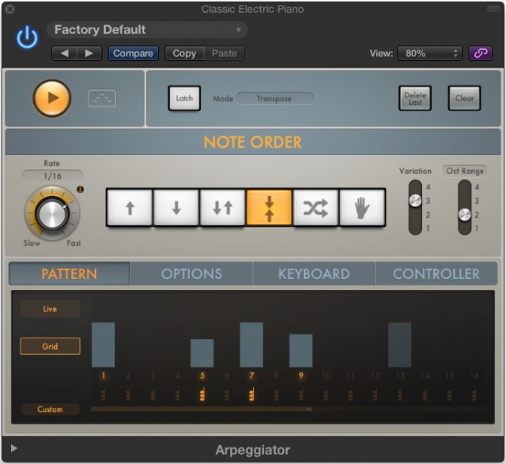Select the Random shuffle note order

point(315,208)
